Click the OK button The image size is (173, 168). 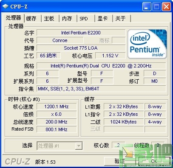[154, 161]
